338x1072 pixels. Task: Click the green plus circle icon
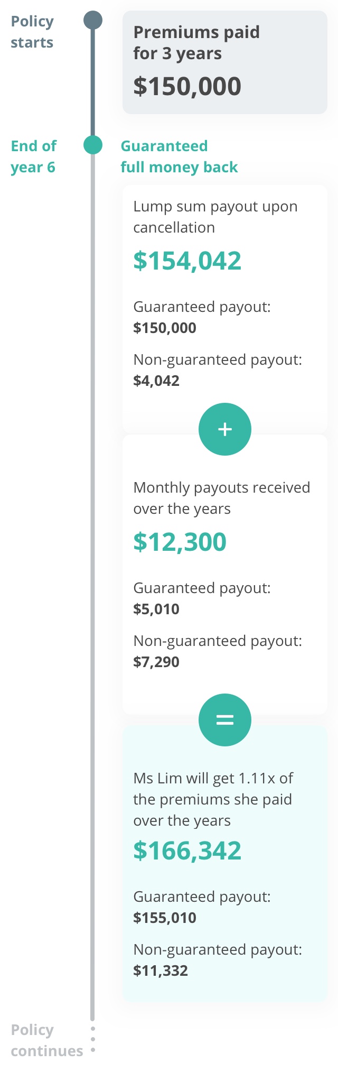click(225, 429)
